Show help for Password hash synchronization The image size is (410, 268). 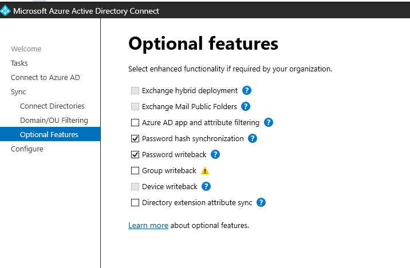pos(253,138)
